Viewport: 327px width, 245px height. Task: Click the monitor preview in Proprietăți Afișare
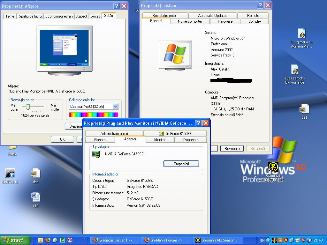pos(65,50)
